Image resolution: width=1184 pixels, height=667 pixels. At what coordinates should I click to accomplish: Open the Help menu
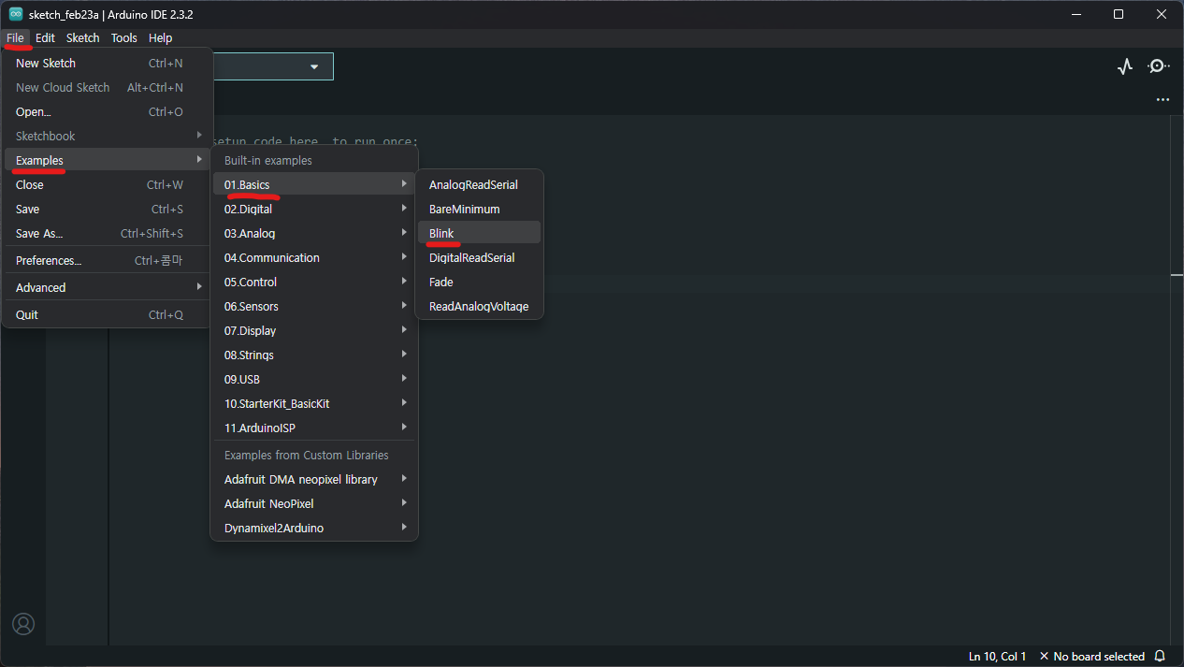click(x=161, y=38)
